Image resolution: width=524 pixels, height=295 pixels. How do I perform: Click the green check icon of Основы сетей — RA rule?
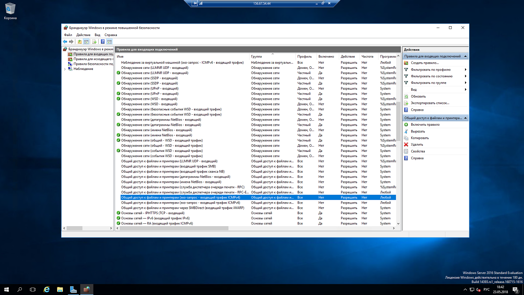[118, 223]
